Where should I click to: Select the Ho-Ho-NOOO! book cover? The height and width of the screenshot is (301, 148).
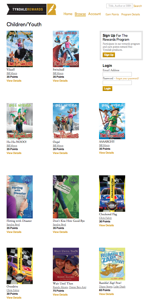(20, 121)
